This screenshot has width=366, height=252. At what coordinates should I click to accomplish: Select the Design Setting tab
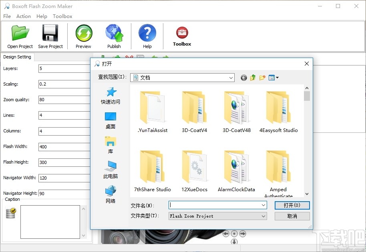[18, 57]
